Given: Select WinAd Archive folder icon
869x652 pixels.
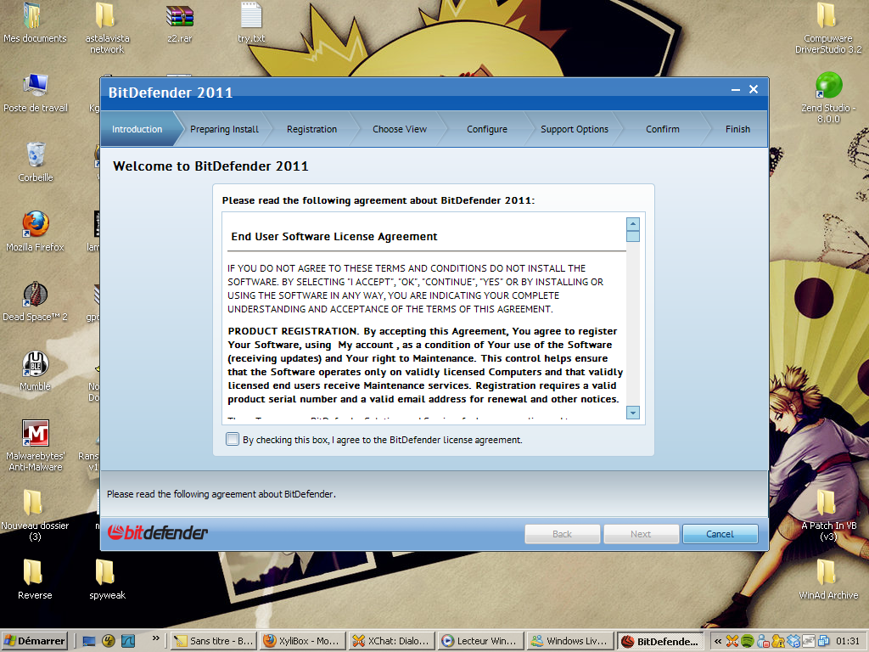Looking at the screenshot, I should tap(828, 579).
